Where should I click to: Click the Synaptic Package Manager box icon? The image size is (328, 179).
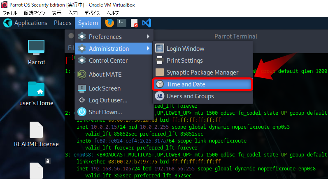click(x=160, y=72)
